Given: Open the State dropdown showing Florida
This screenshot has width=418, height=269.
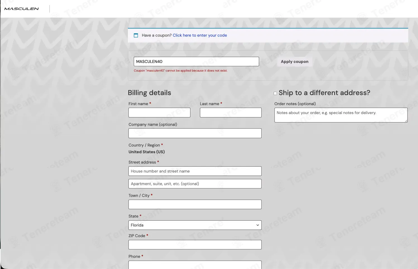Looking at the screenshot, I should [x=195, y=225].
